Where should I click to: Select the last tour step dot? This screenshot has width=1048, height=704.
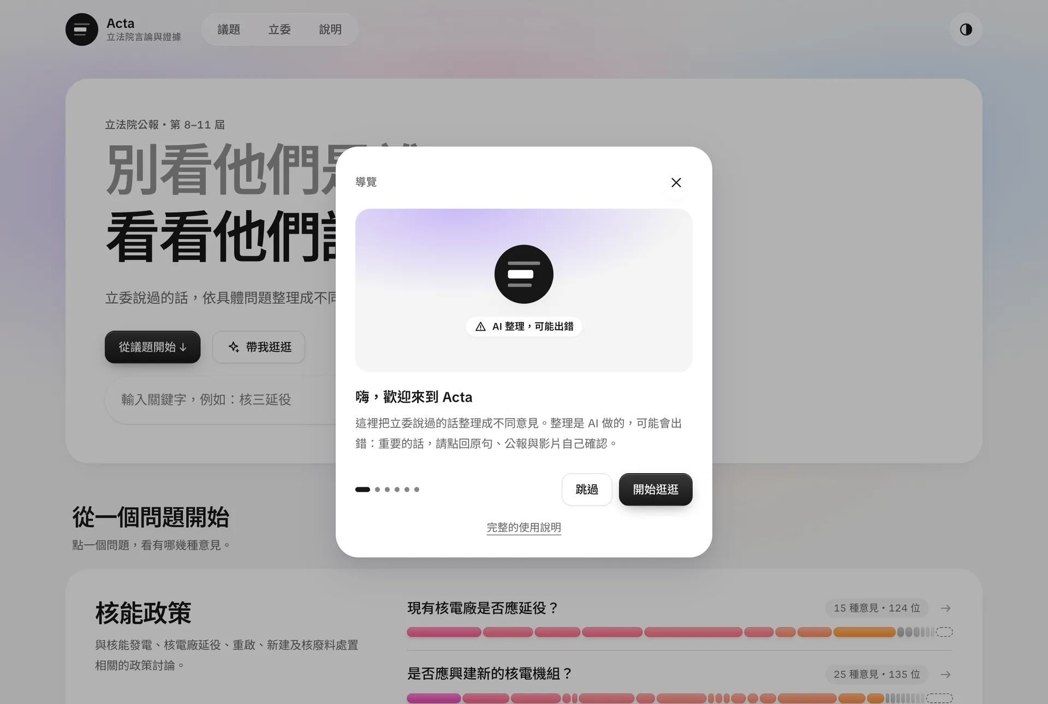coord(416,490)
